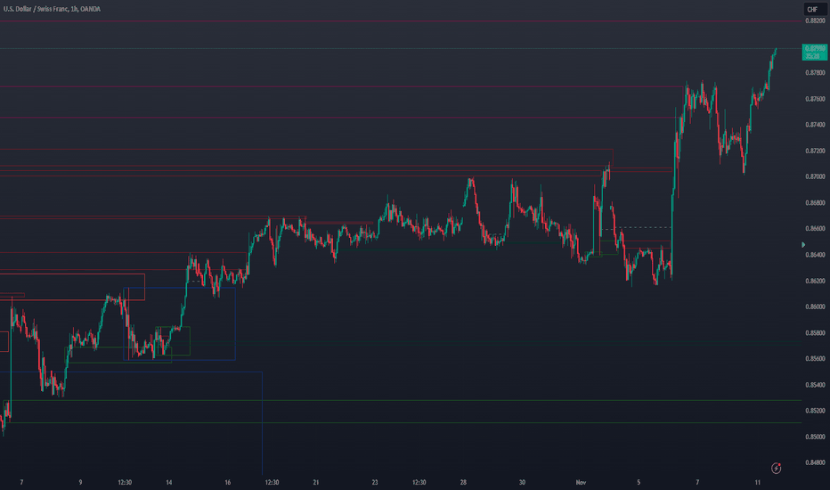Click the 0.88200 price axis label

[815, 21]
